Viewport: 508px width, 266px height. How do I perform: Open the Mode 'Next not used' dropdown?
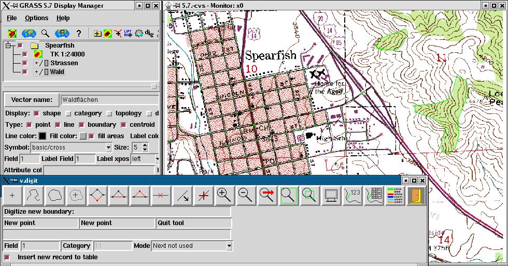(x=229, y=246)
